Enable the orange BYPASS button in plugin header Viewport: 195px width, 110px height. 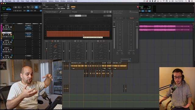(x=73, y=7)
